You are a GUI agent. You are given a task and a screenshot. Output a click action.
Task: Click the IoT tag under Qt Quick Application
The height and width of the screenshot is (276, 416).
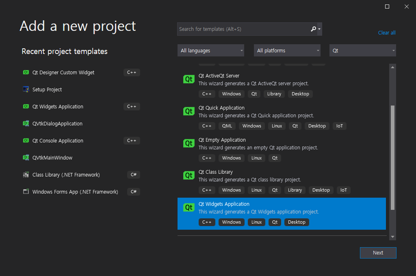coord(339,126)
